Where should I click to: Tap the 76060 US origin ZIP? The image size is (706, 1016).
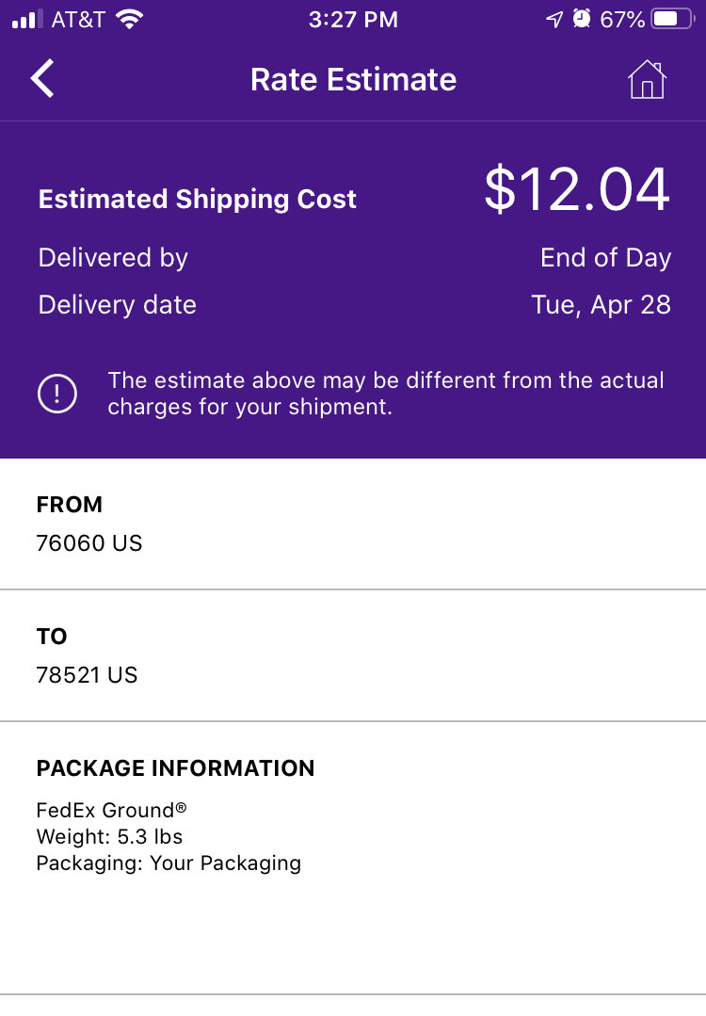point(89,543)
